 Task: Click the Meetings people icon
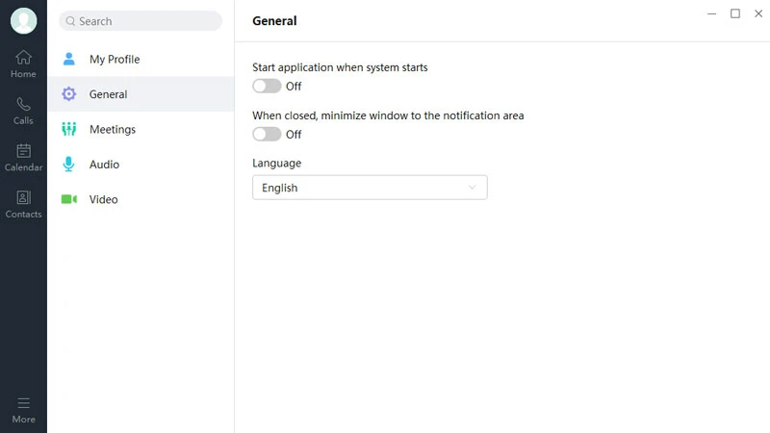[x=69, y=129]
